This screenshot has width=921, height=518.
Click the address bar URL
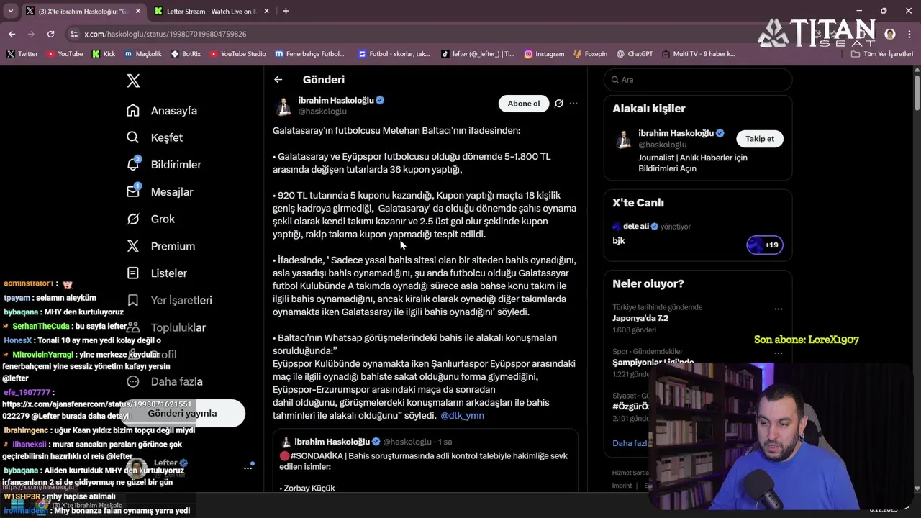click(165, 34)
